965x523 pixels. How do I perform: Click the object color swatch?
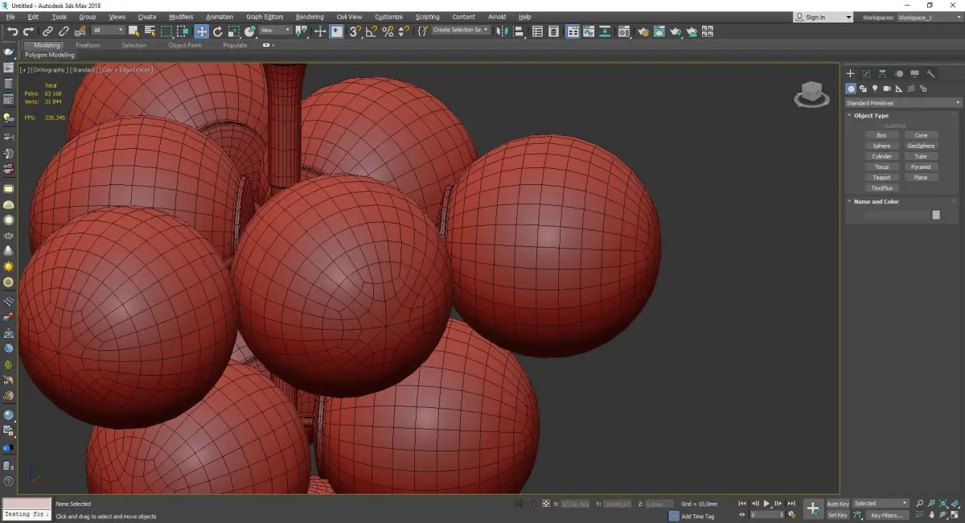936,215
